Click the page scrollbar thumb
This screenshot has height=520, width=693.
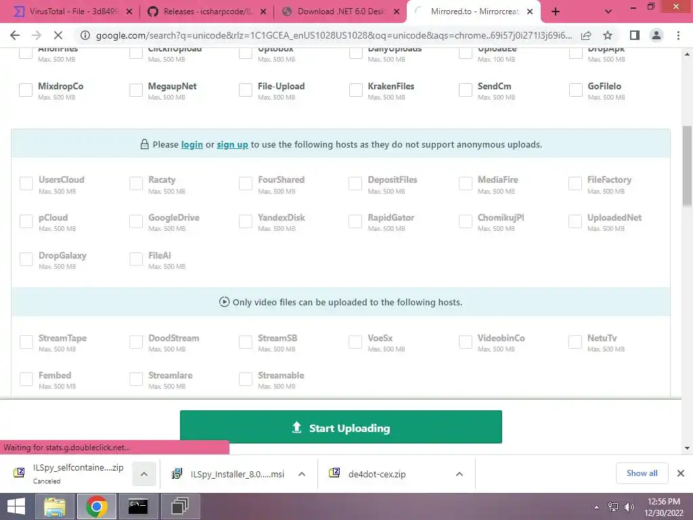click(687, 165)
